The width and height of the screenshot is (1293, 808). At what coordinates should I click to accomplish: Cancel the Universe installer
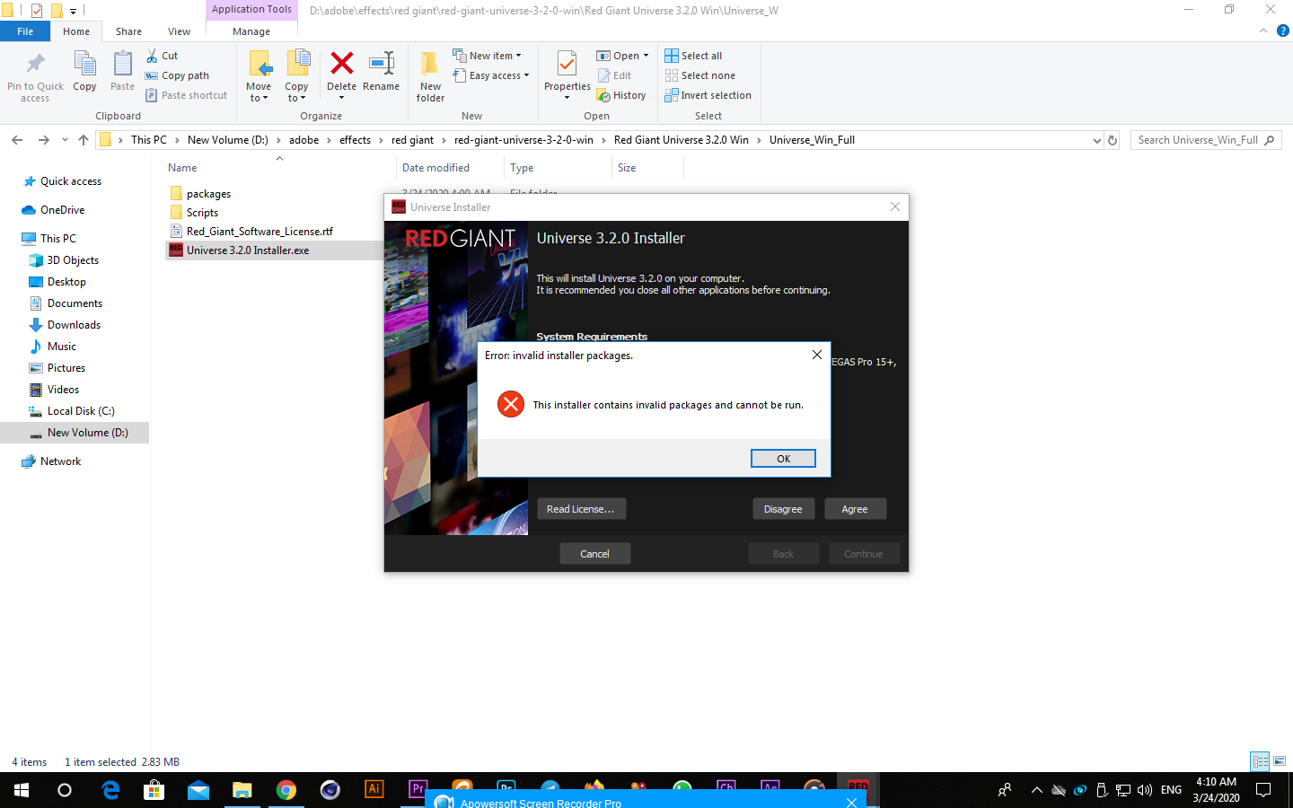594,554
